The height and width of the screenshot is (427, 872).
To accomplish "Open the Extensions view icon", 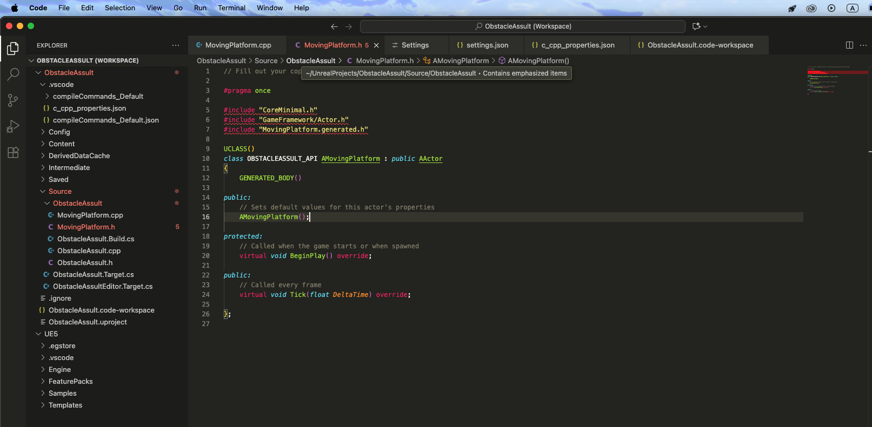I will pos(13,152).
